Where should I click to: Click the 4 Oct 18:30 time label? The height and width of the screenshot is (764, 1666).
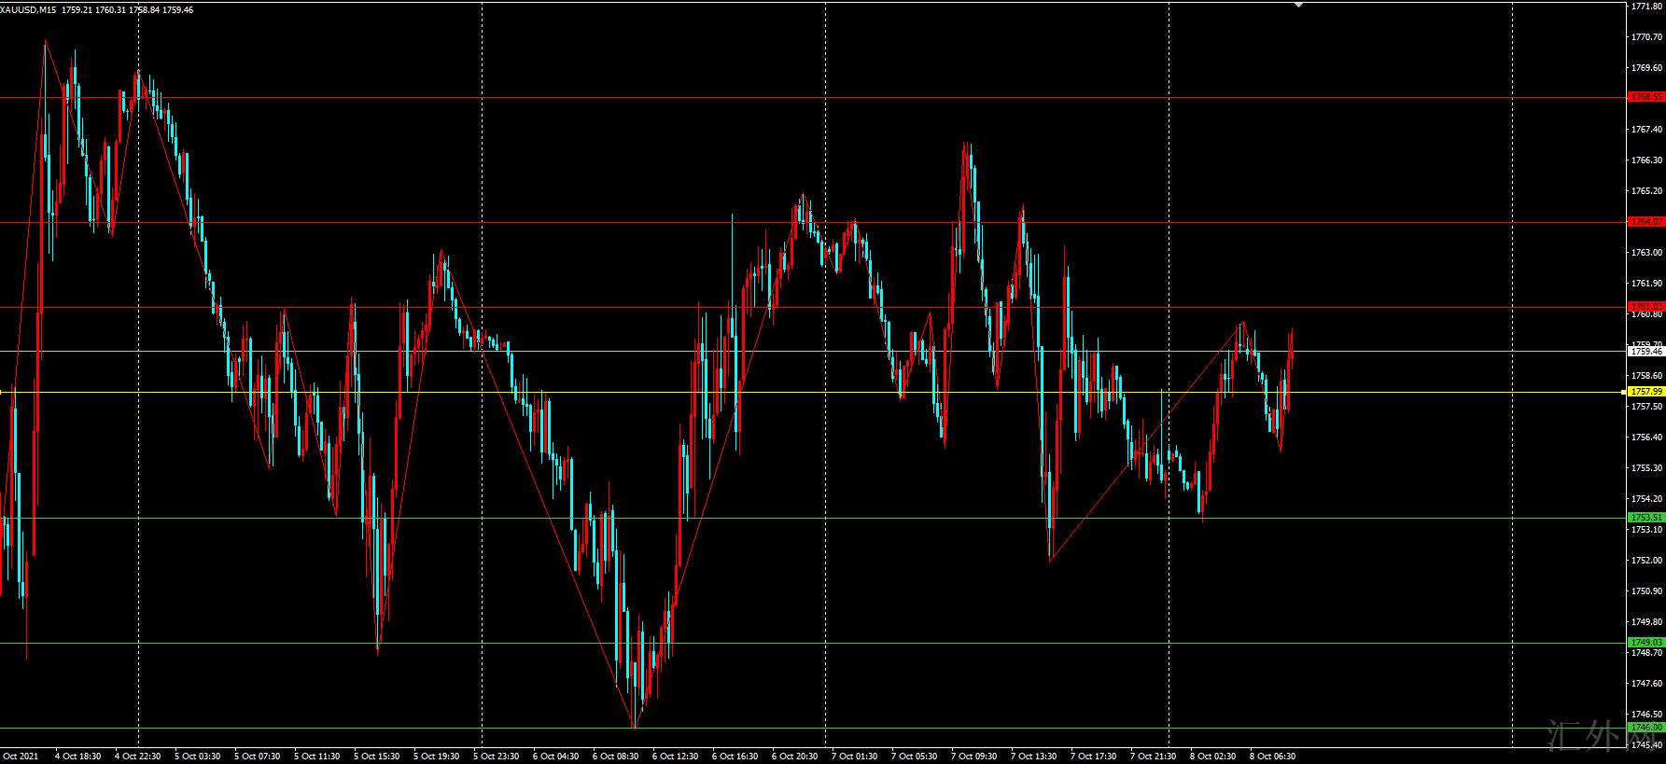[x=78, y=757]
